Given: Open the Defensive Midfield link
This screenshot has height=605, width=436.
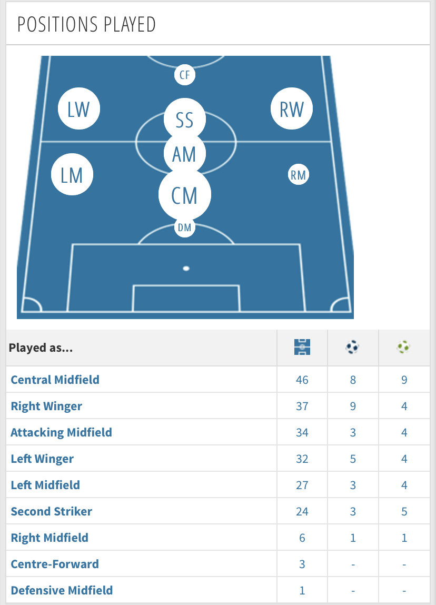Looking at the screenshot, I should click(x=62, y=590).
